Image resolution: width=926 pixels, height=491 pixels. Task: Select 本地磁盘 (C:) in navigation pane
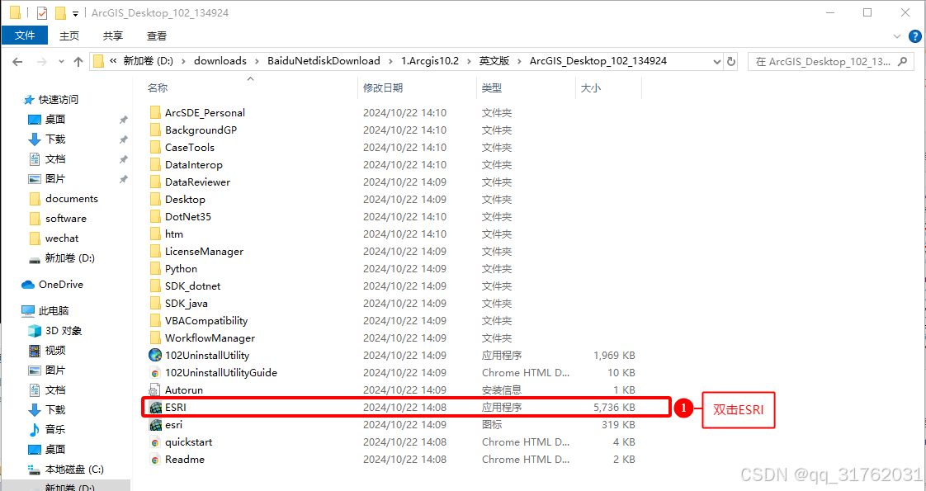click(74, 470)
